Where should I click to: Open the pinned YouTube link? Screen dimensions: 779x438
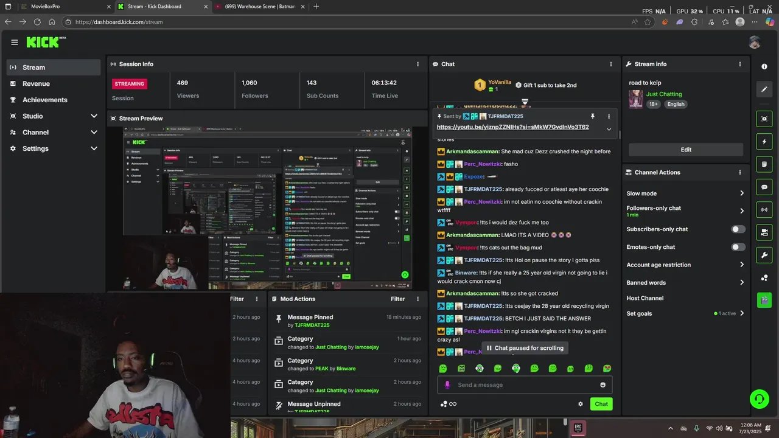point(512,127)
